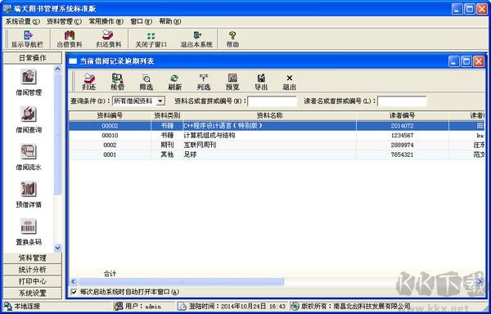This screenshot has height=314, width=491.
Task: Open 帮助 question mark icon
Action: click(232, 39)
